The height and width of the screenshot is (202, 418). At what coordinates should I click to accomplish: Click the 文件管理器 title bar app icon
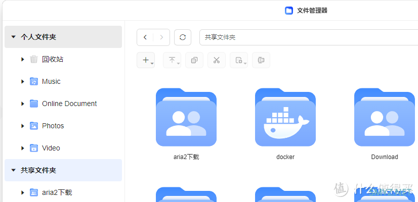[289, 11]
